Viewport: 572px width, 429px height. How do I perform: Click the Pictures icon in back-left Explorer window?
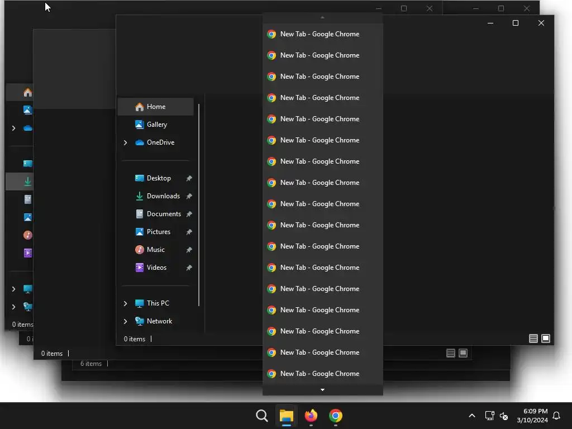28,217
